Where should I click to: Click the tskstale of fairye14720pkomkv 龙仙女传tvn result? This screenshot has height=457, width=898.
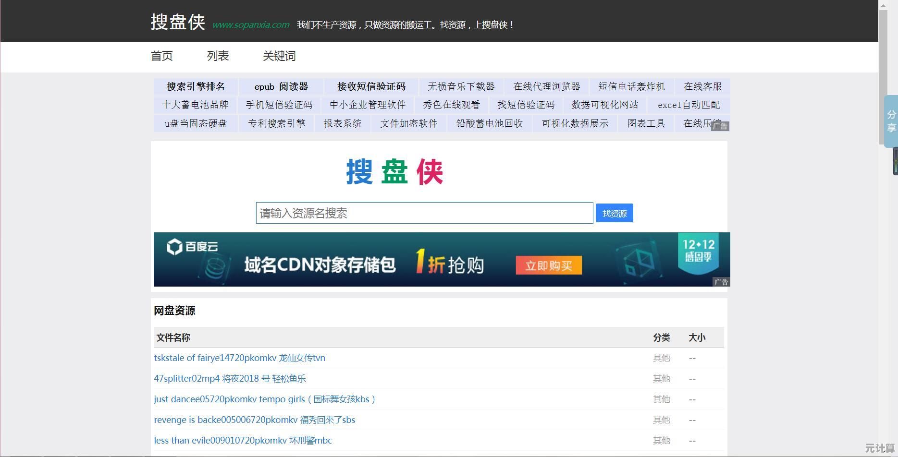tap(239, 358)
